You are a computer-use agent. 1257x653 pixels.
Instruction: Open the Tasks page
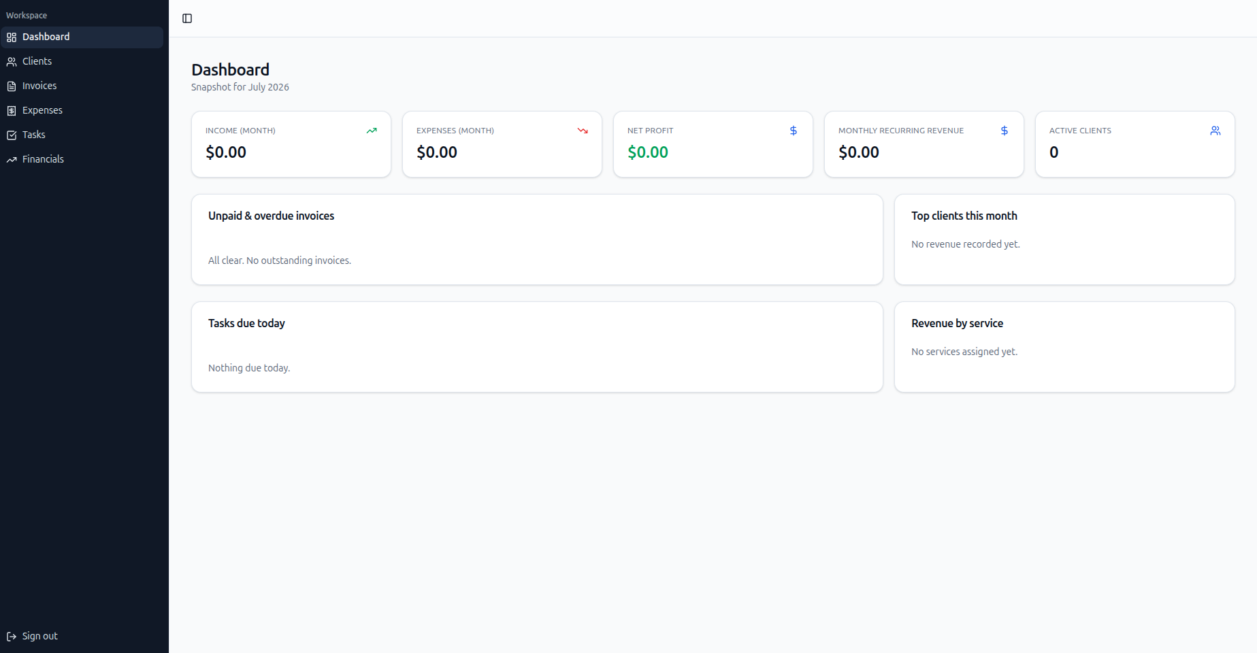[x=82, y=135]
